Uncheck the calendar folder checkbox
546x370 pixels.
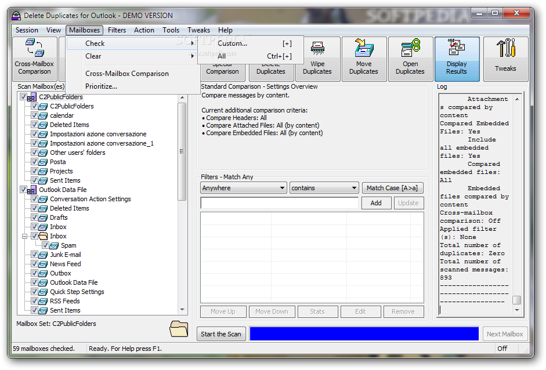point(34,115)
